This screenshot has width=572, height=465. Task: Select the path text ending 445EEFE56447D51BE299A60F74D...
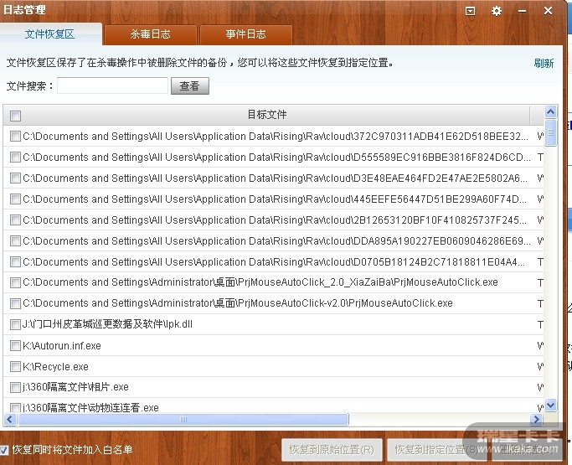point(275,199)
